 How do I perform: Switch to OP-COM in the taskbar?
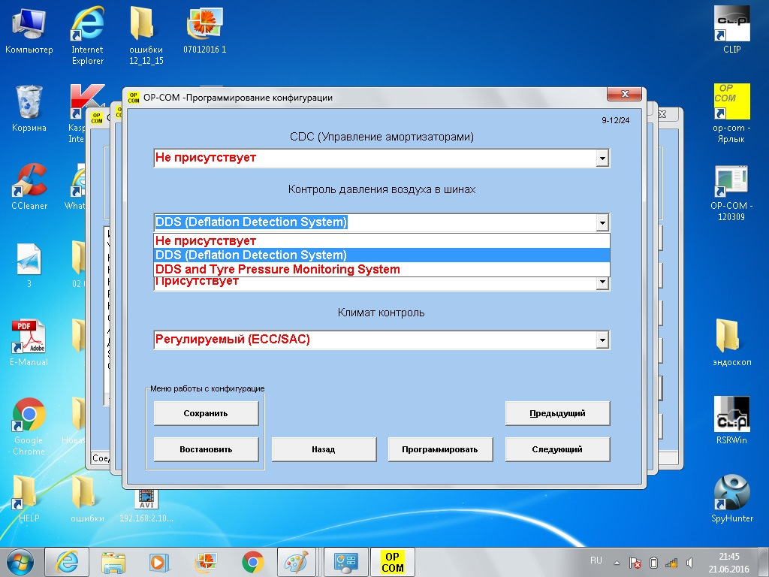393,562
